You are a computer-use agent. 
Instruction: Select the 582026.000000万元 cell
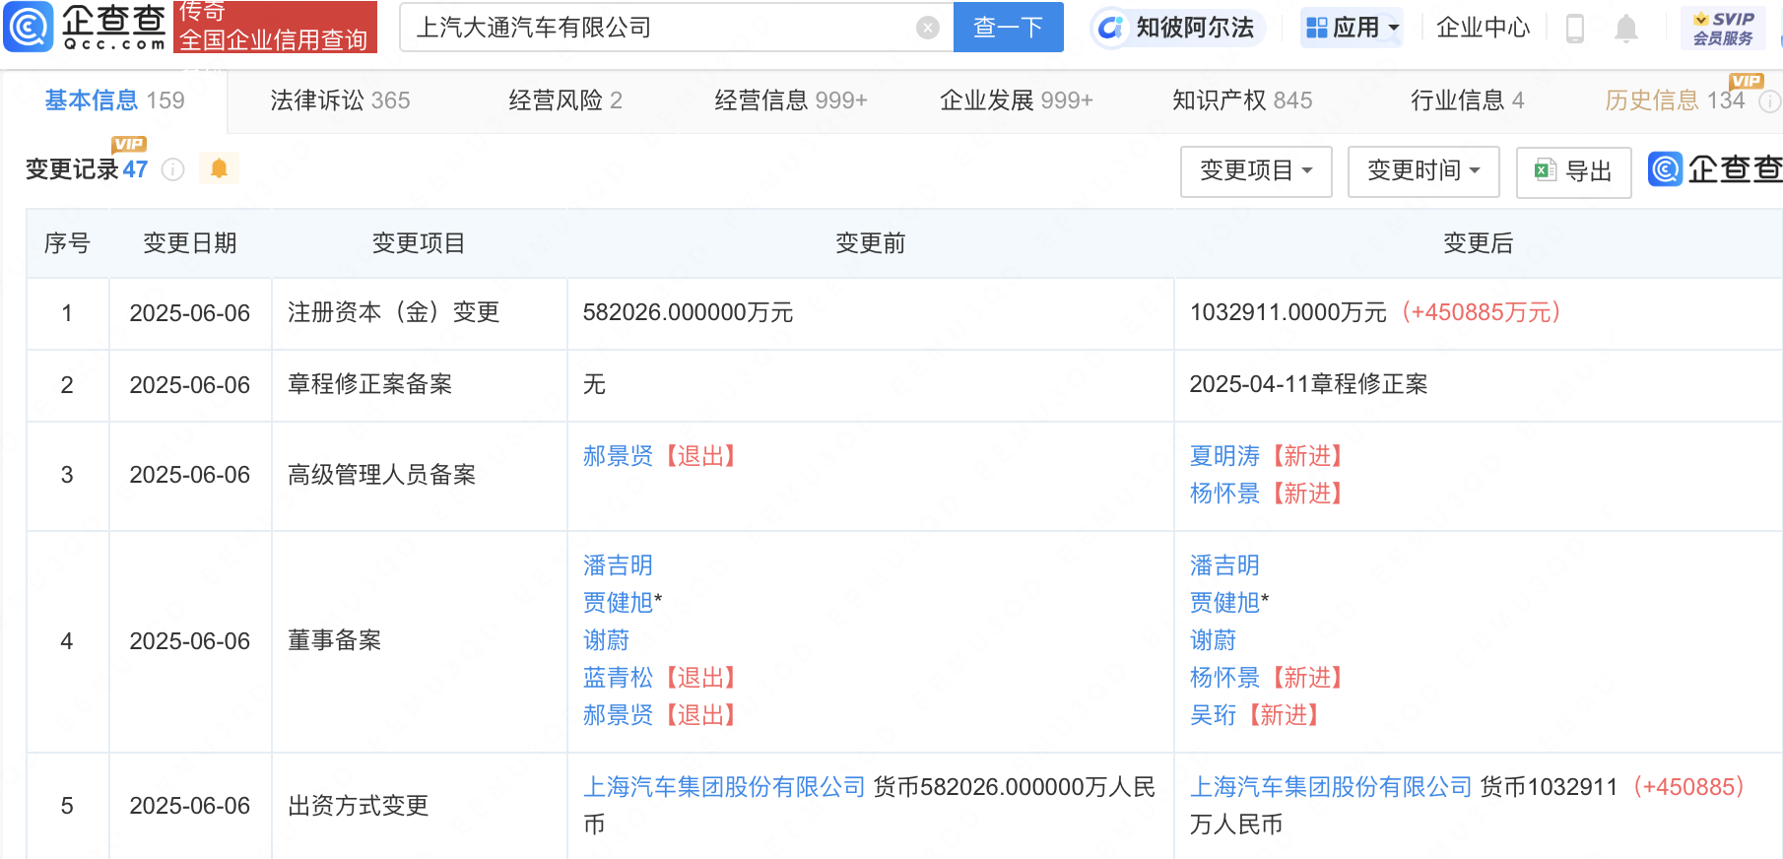(871, 313)
